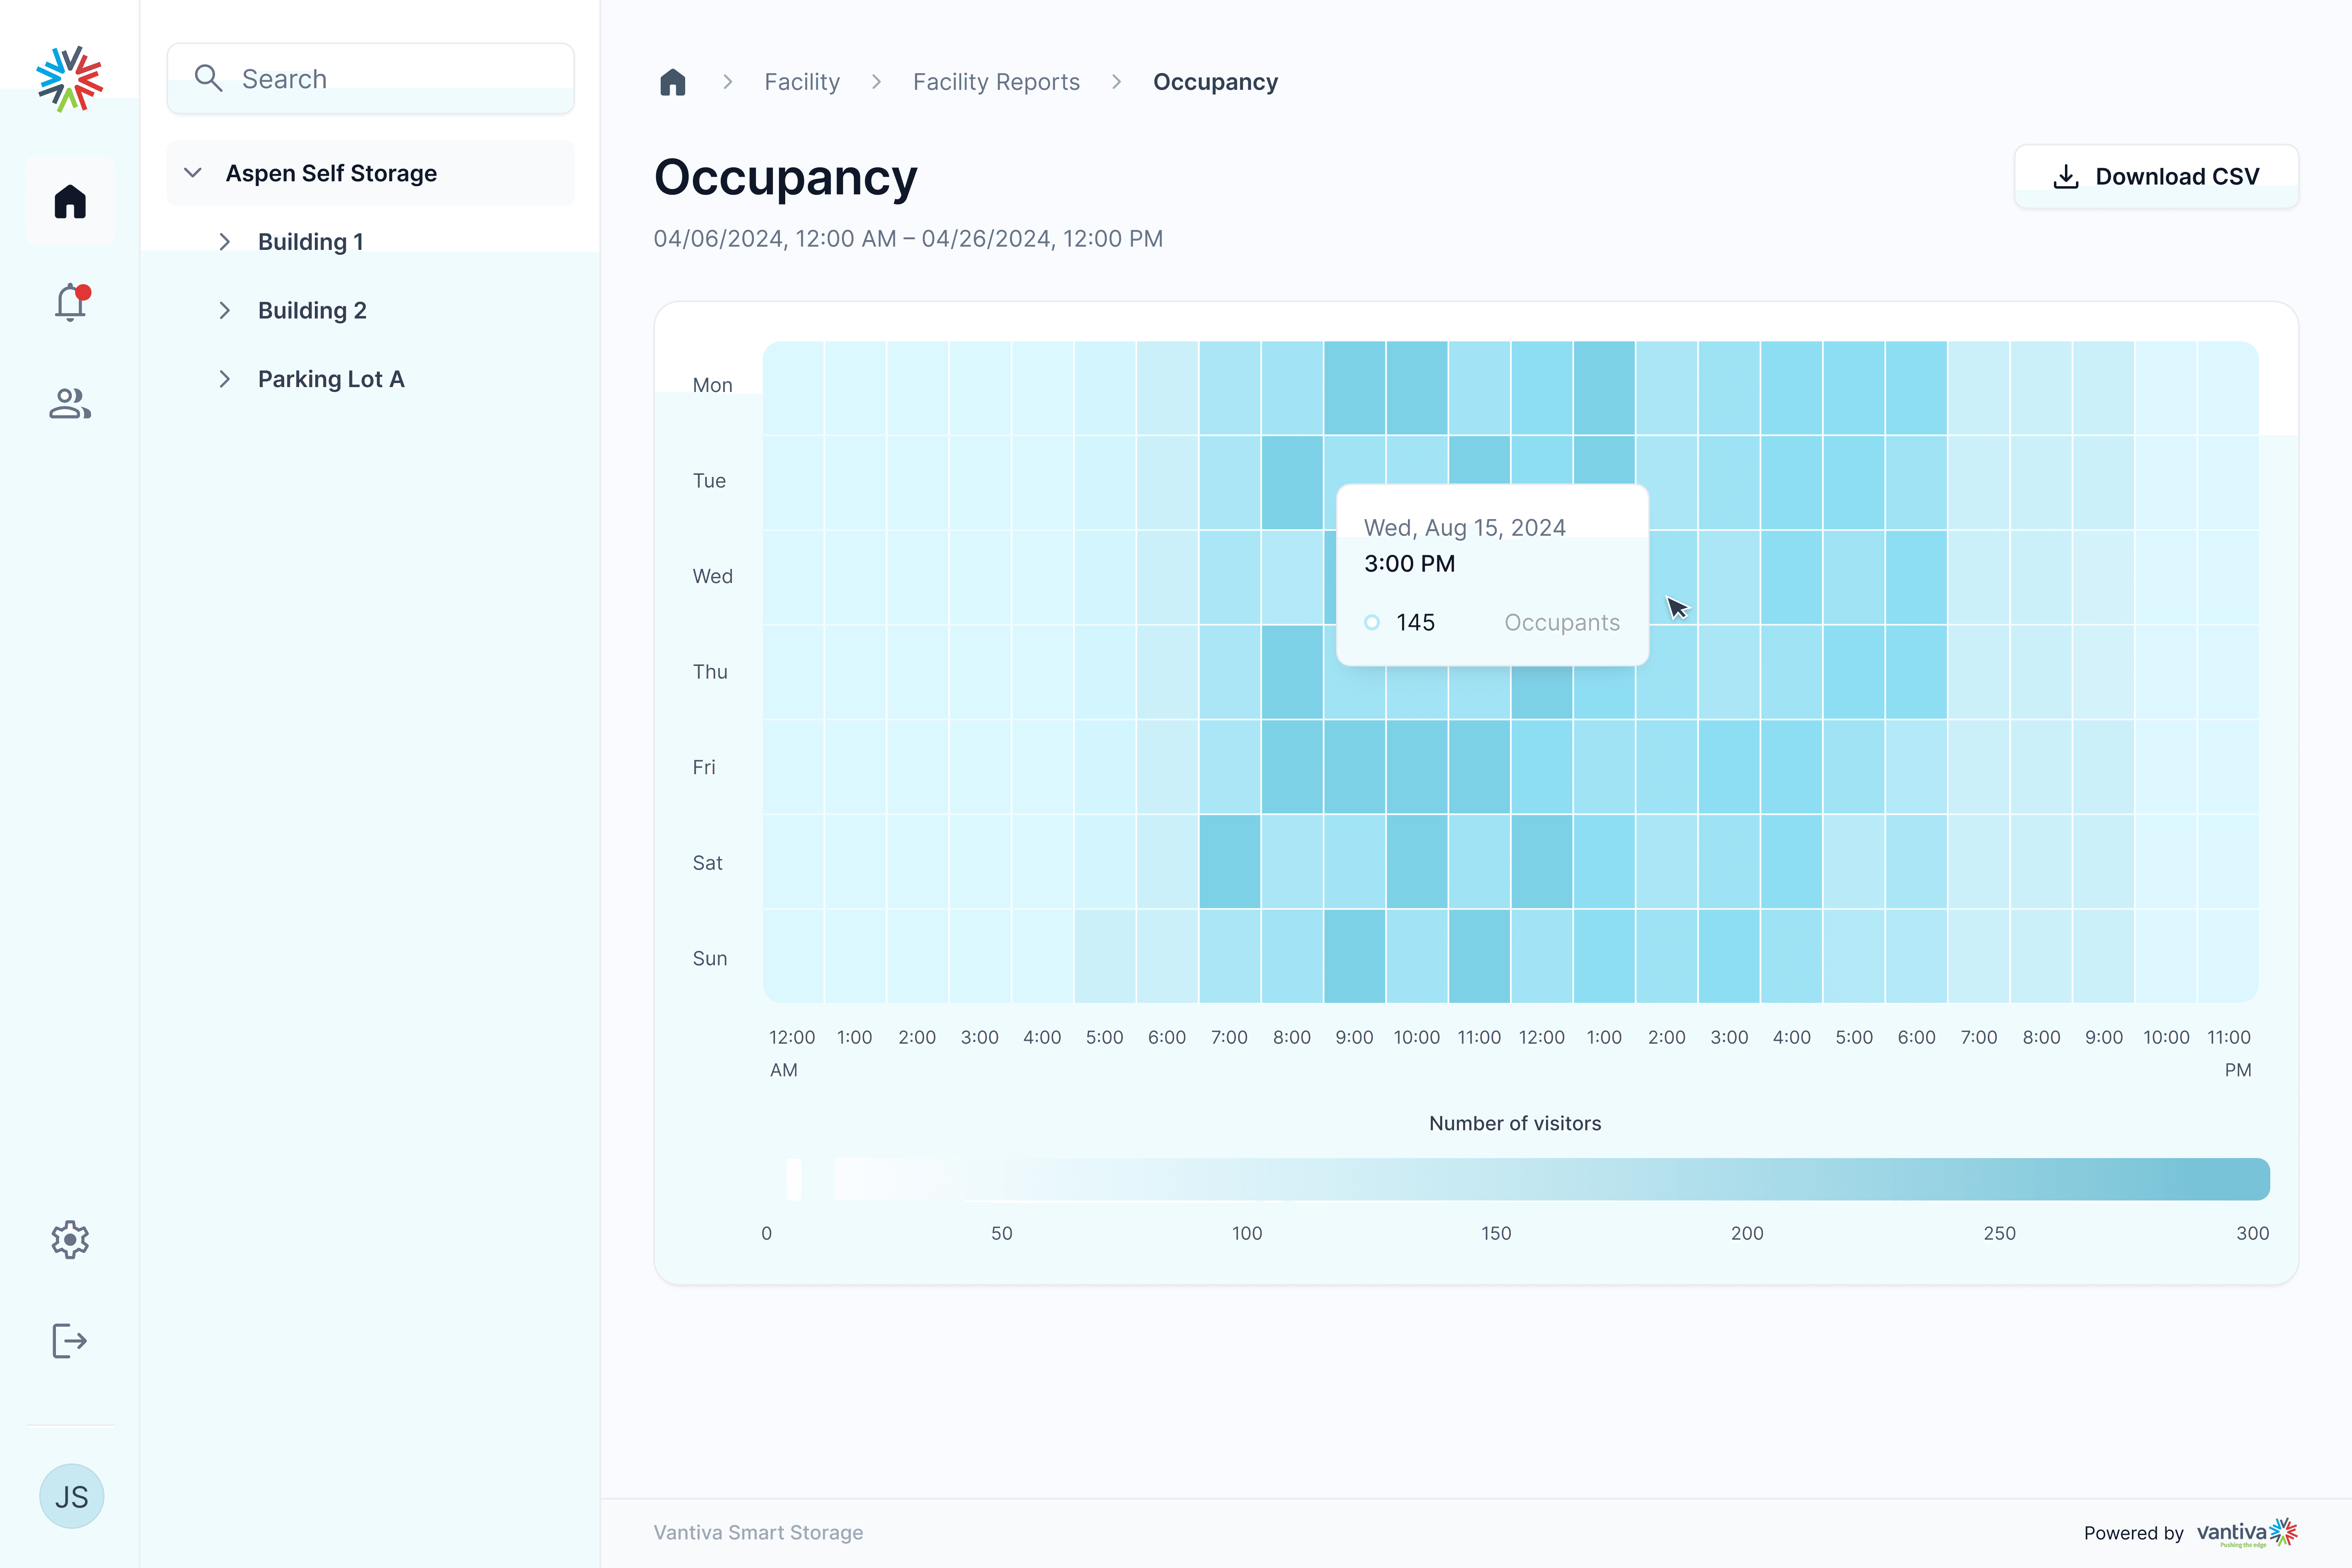Go to Facility Reports breadcrumb link
This screenshot has height=1568, width=2352.
coord(996,82)
